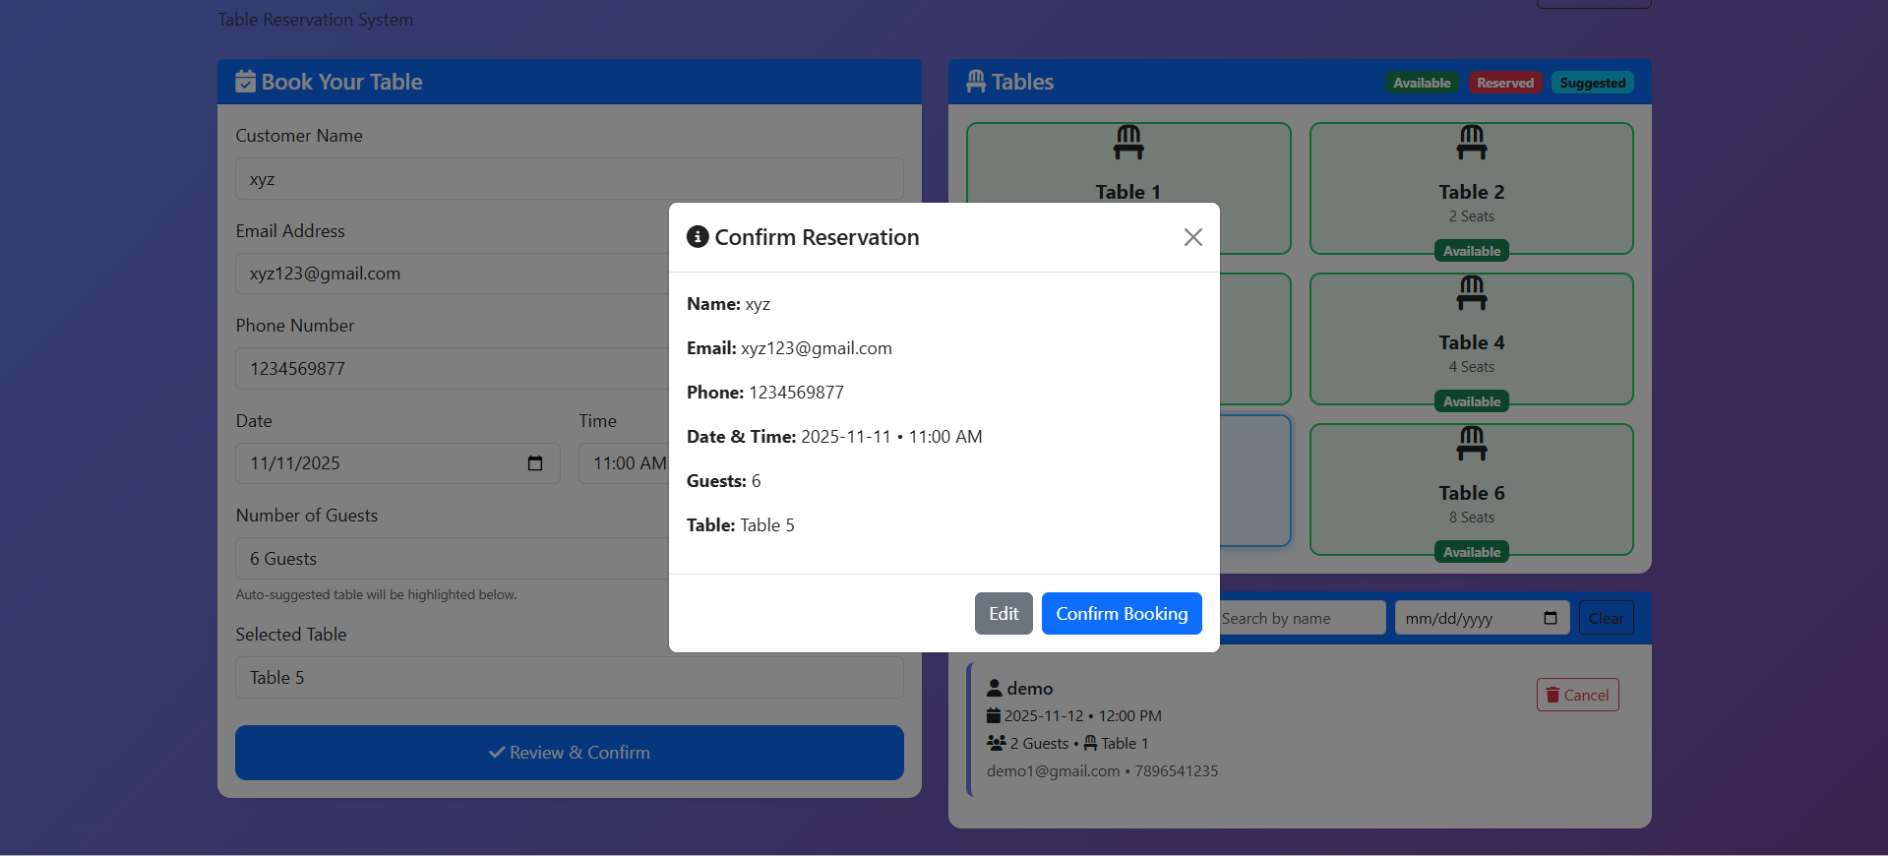Click the Table Reservation System heading
Screen dimensions: 1888x856
tap(315, 20)
